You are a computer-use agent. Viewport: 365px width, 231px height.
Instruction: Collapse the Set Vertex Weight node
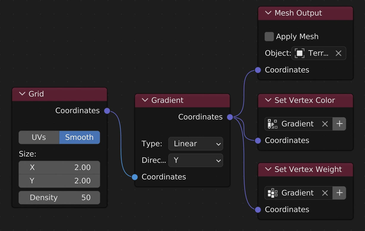coord(268,169)
